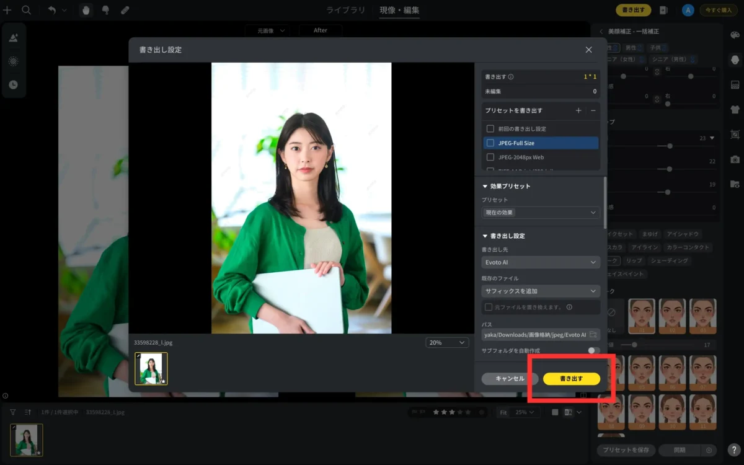
Task: Click the help question mark icon
Action: pyautogui.click(x=733, y=451)
